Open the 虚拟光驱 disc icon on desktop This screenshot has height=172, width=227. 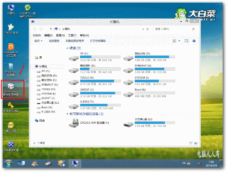coord(11,127)
